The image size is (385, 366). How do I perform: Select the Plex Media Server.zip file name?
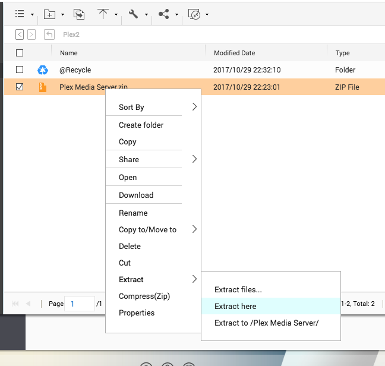pyautogui.click(x=93, y=87)
